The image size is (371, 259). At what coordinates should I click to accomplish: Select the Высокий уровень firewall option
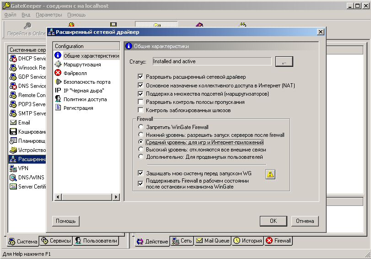[x=141, y=149]
